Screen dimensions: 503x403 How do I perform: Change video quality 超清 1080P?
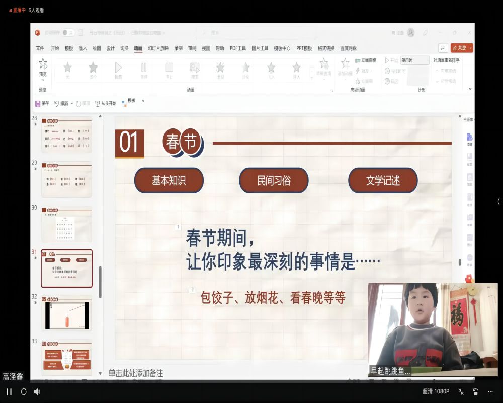coord(436,391)
